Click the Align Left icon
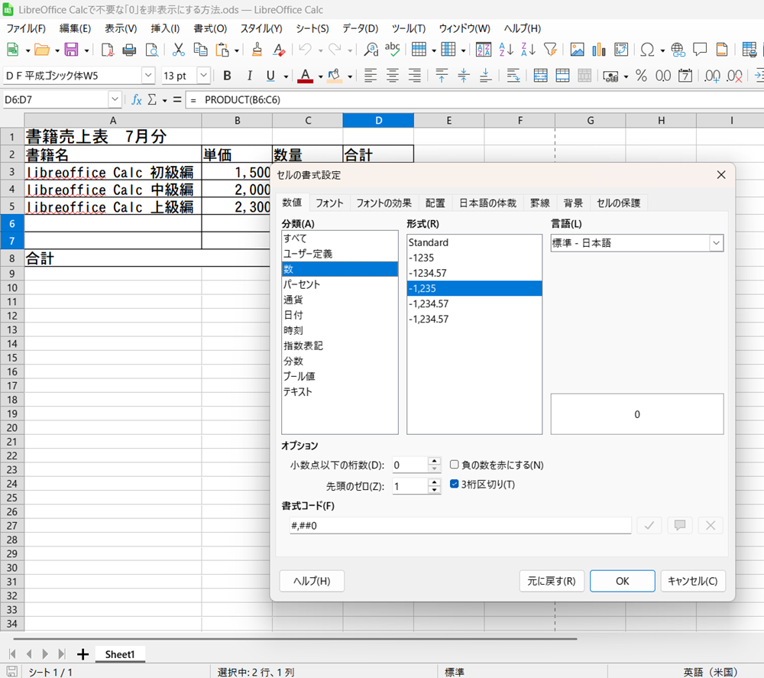Image resolution: width=764 pixels, height=678 pixels. pos(371,76)
